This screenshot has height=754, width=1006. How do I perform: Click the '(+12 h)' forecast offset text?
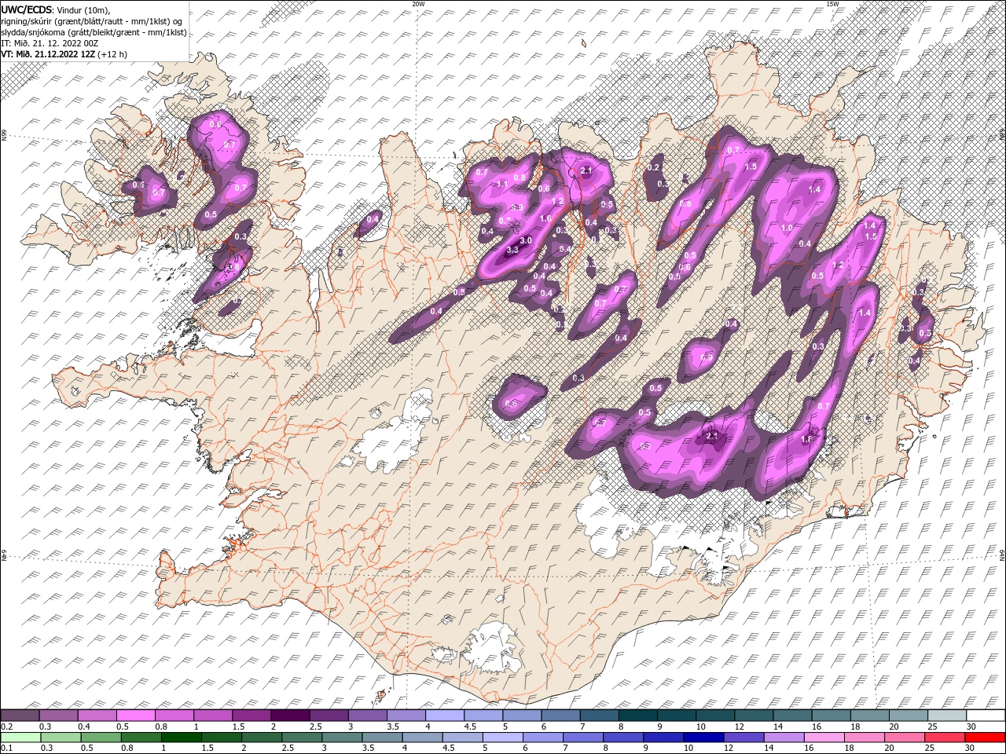point(113,54)
